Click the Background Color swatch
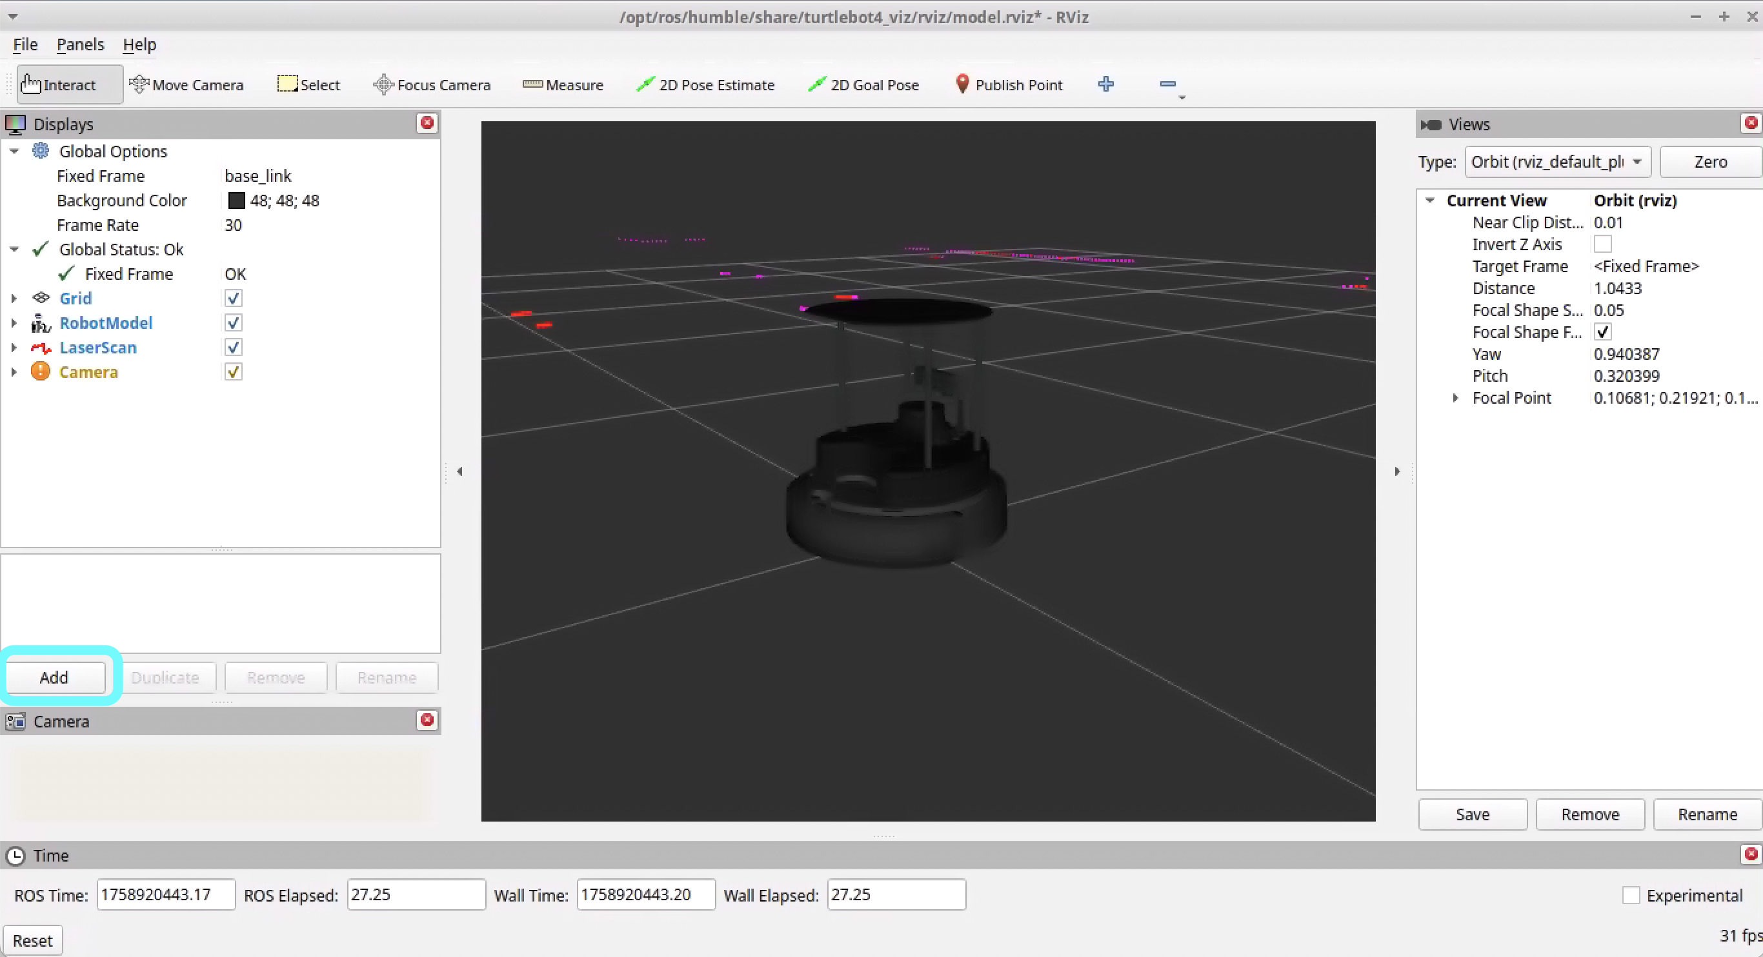The width and height of the screenshot is (1763, 957). click(236, 201)
